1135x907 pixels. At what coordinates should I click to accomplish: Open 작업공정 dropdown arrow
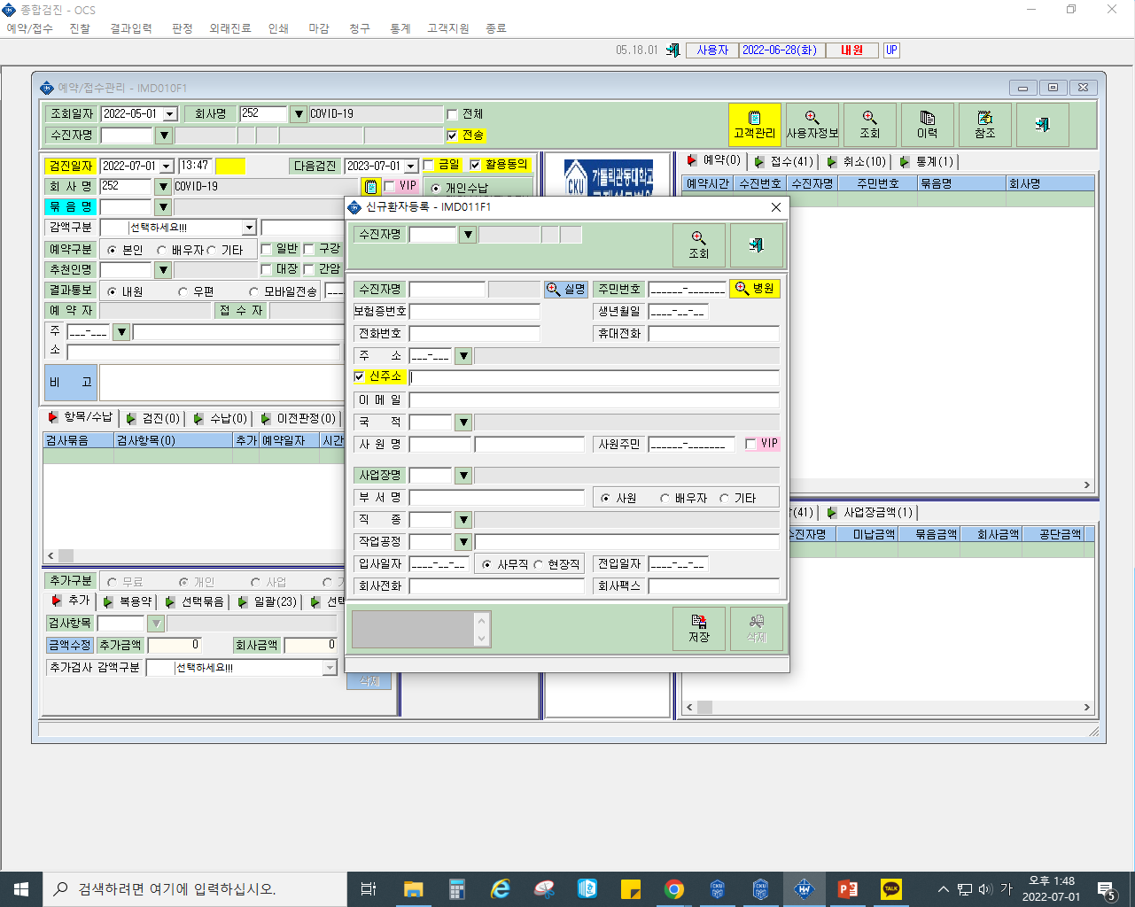[463, 541]
